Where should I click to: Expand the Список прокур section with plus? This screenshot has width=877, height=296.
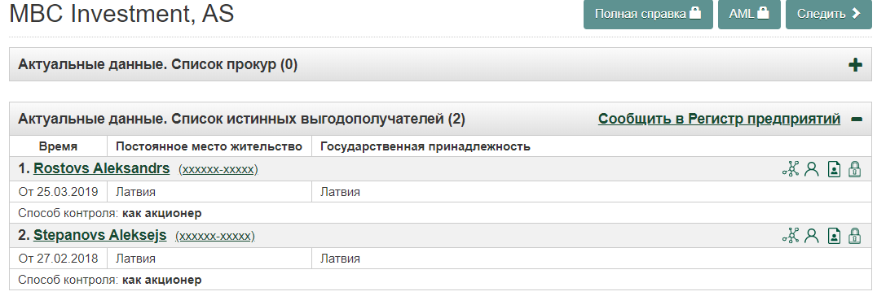(x=855, y=65)
